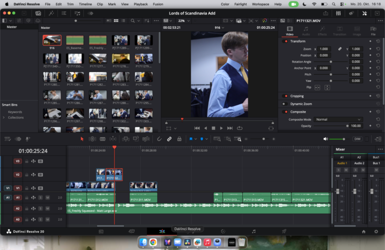The width and height of the screenshot is (385, 250).
Task: Open the Mixer panel options menu
Action: (380, 149)
